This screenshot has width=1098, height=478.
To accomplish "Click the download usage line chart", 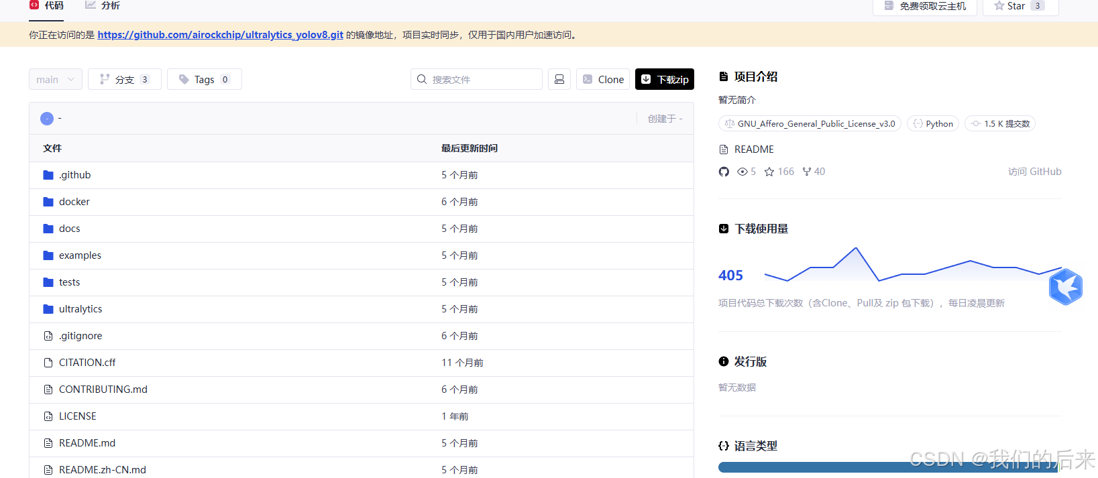I will click(x=913, y=265).
